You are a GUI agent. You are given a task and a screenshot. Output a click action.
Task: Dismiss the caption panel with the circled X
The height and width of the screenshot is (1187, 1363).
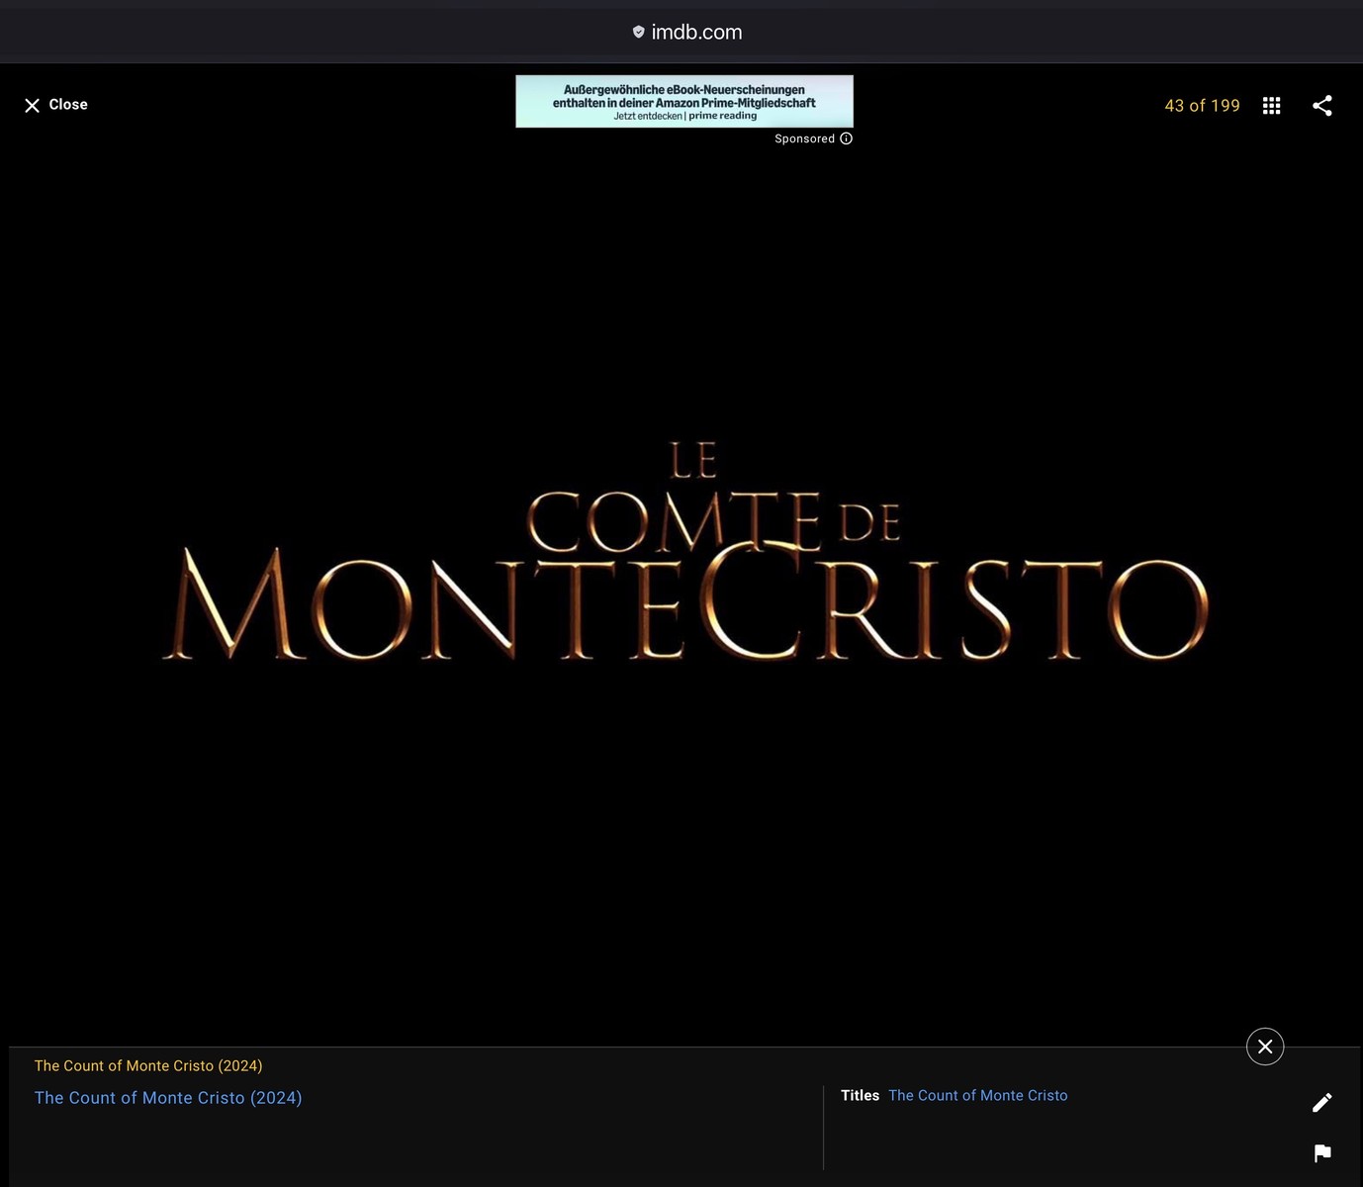1265,1047
